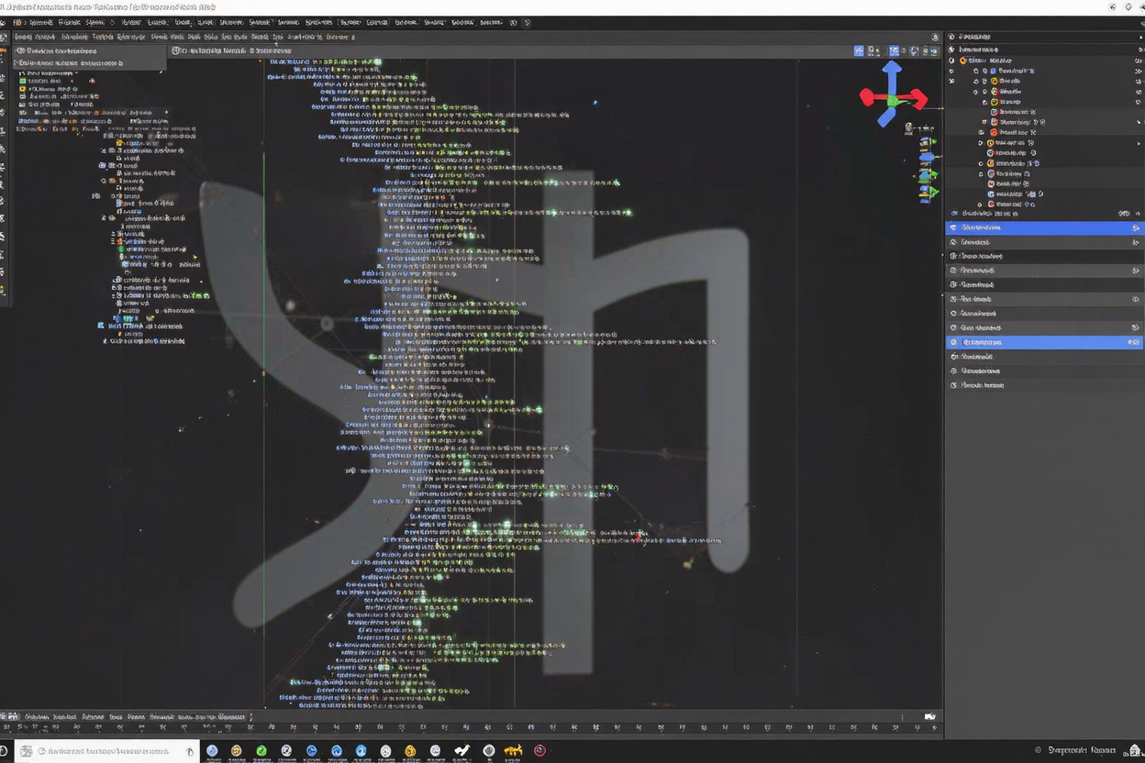
Task: Collapse the top orange collection in the outliner
Action: click(952, 61)
